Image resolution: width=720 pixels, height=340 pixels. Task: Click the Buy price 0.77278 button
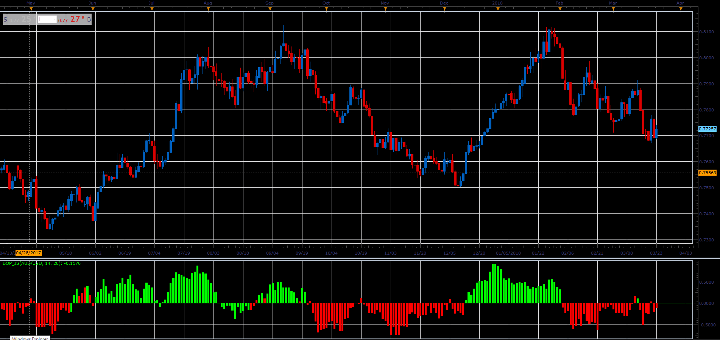pyautogui.click(x=75, y=19)
